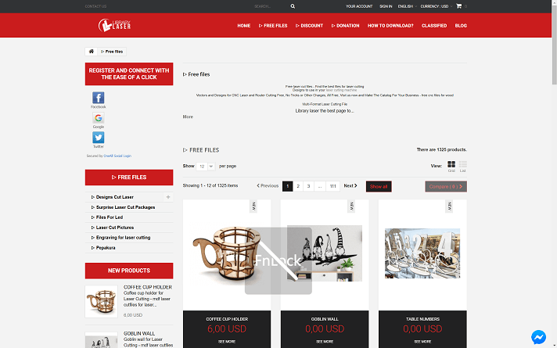The width and height of the screenshot is (557, 348).
Task: Select Laser Cut Pictures category
Action: [x=115, y=228]
